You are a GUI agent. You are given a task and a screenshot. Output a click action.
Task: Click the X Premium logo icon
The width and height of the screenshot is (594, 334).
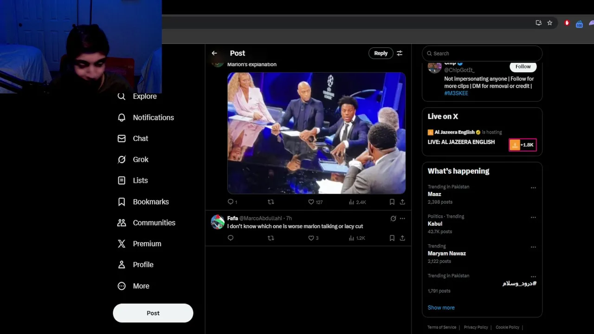[122, 244]
